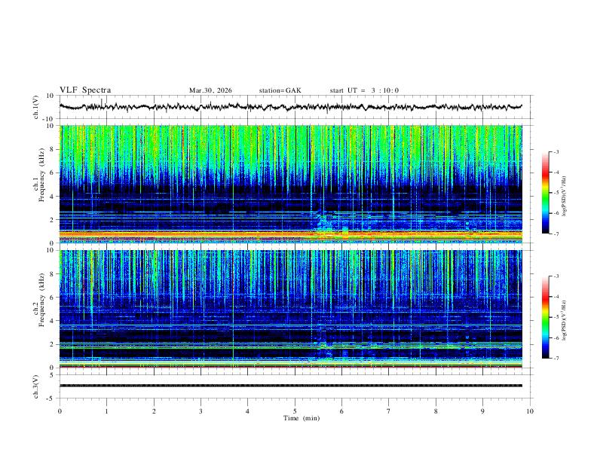Click the ch.2 spectrogram panel center
This screenshot has height=461, width=597.
(290, 309)
